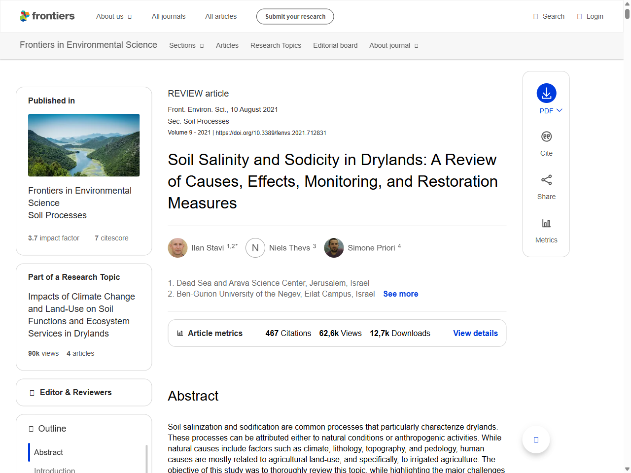Click the Search text in the top bar
The height and width of the screenshot is (473, 631).
[x=554, y=16]
